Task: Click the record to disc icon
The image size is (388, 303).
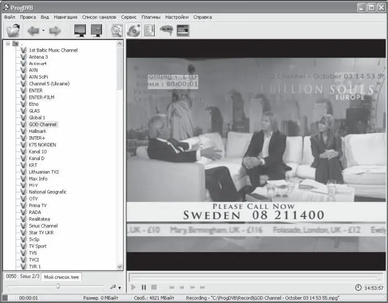Action: [133, 30]
